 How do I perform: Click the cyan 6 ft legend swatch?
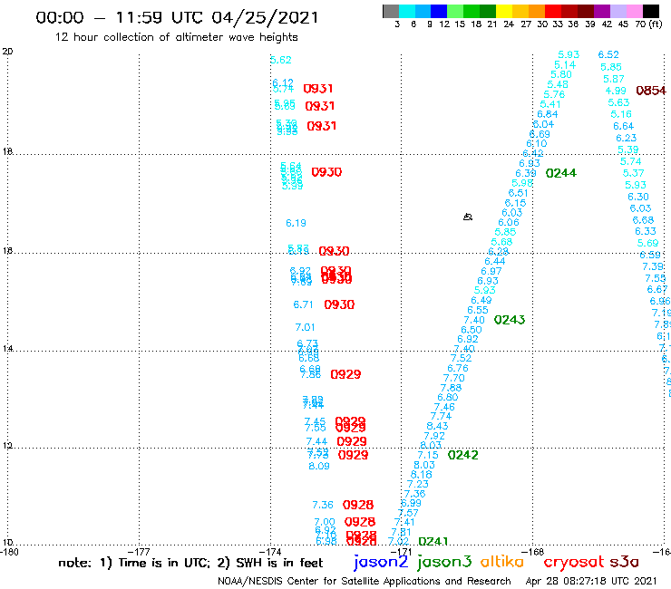coord(407,11)
